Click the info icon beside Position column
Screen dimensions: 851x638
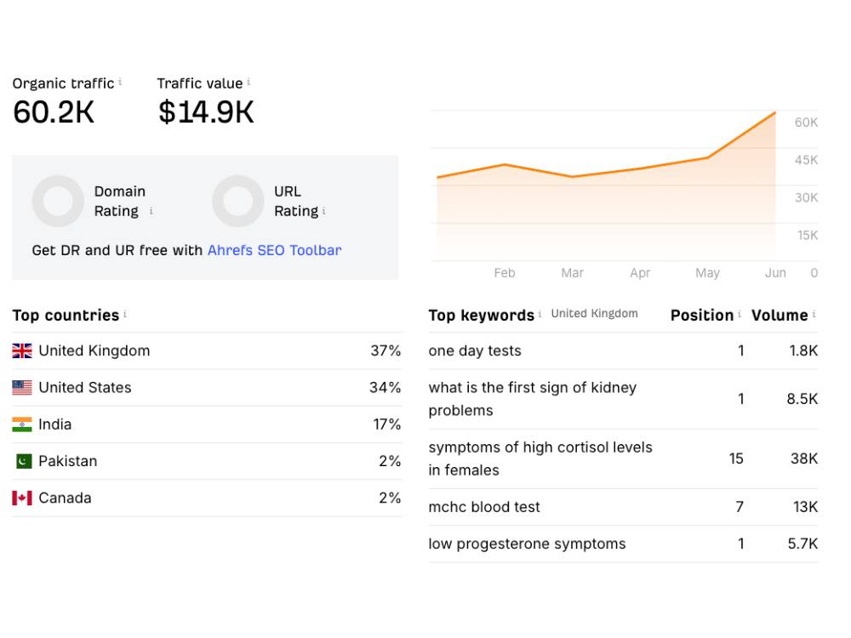coord(740,314)
